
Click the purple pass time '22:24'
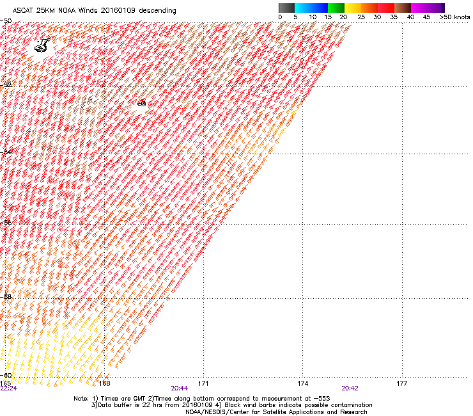(9, 388)
